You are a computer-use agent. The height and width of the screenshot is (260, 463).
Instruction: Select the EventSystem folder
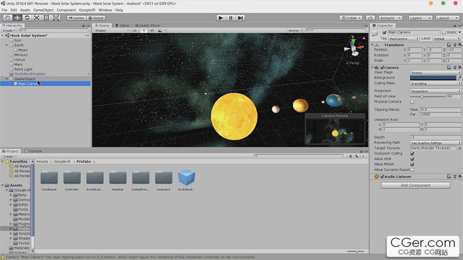[95, 180]
